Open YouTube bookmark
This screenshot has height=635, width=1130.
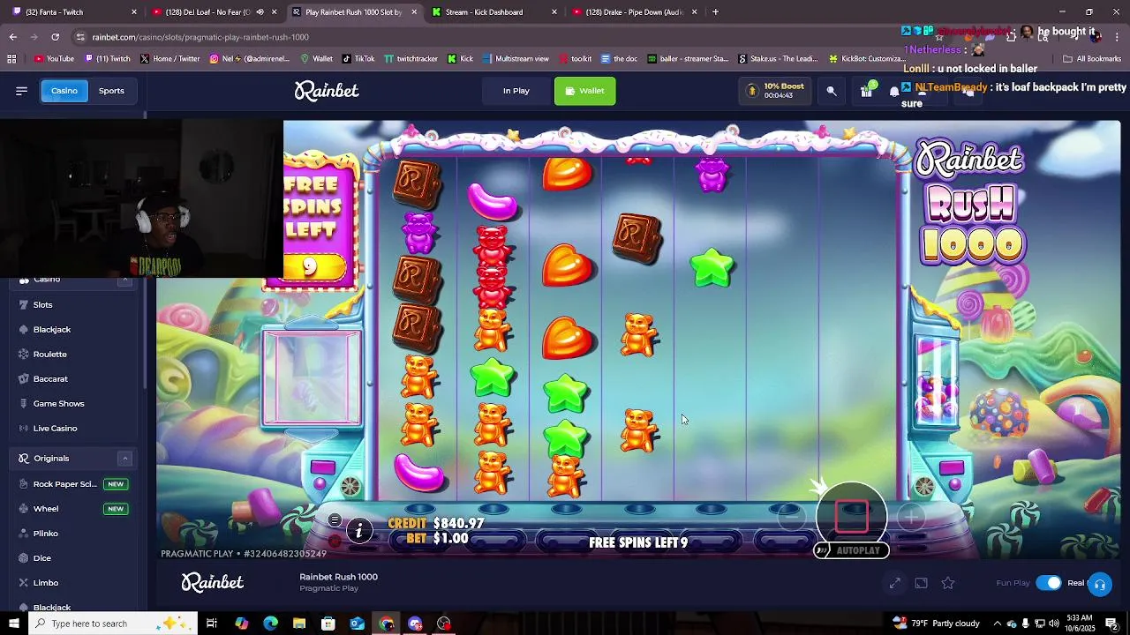(x=54, y=59)
